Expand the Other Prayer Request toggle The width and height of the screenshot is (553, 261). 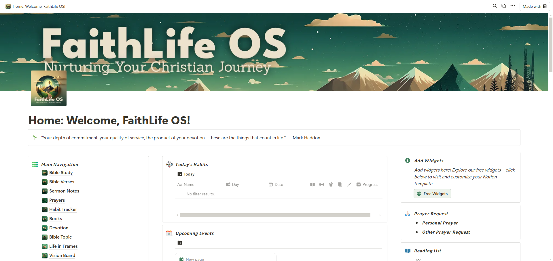tap(417, 232)
